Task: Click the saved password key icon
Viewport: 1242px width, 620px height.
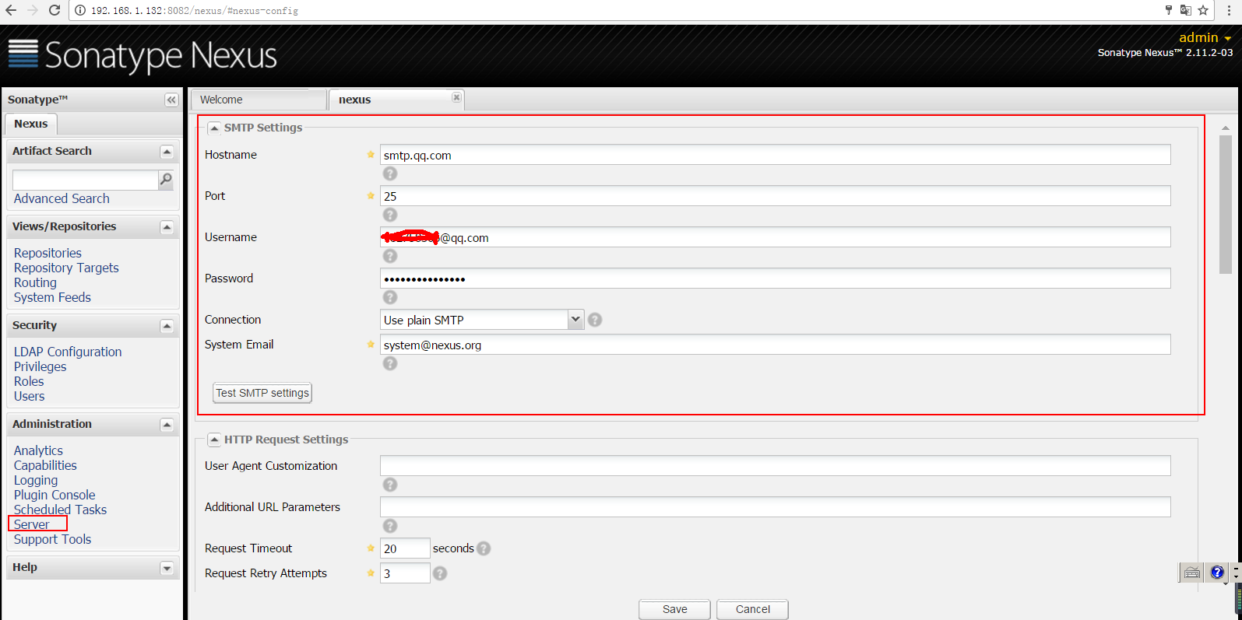Action: (1168, 10)
